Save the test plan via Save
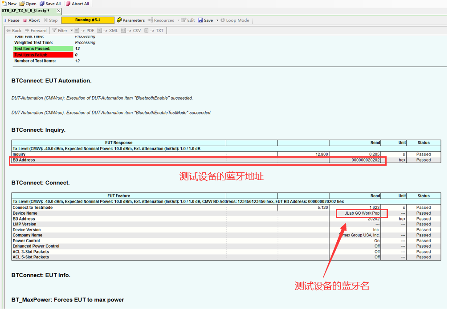465x318 pixels. click(x=205, y=20)
